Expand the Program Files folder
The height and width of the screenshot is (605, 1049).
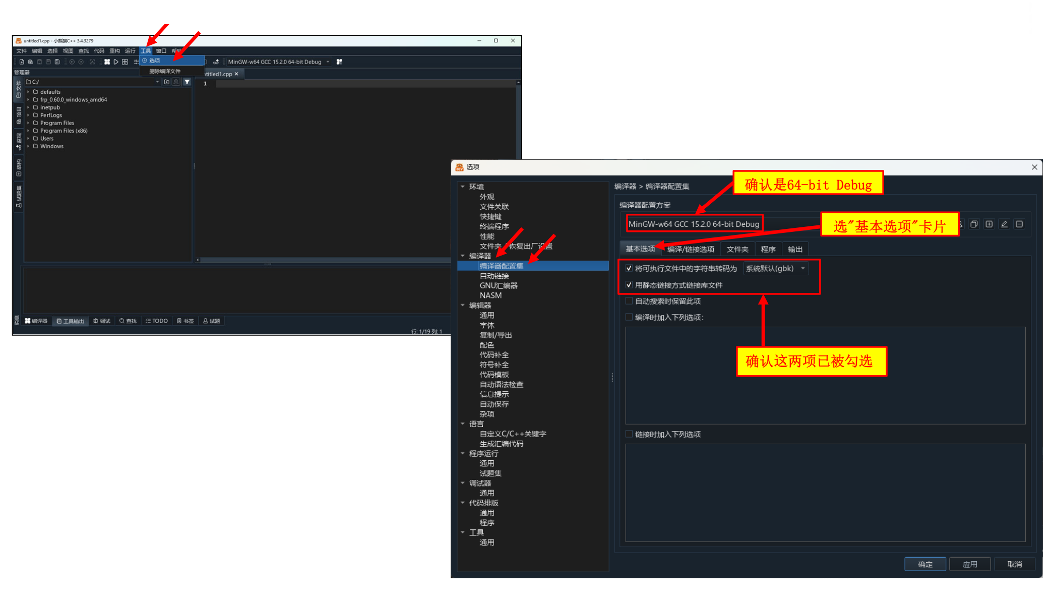click(28, 123)
